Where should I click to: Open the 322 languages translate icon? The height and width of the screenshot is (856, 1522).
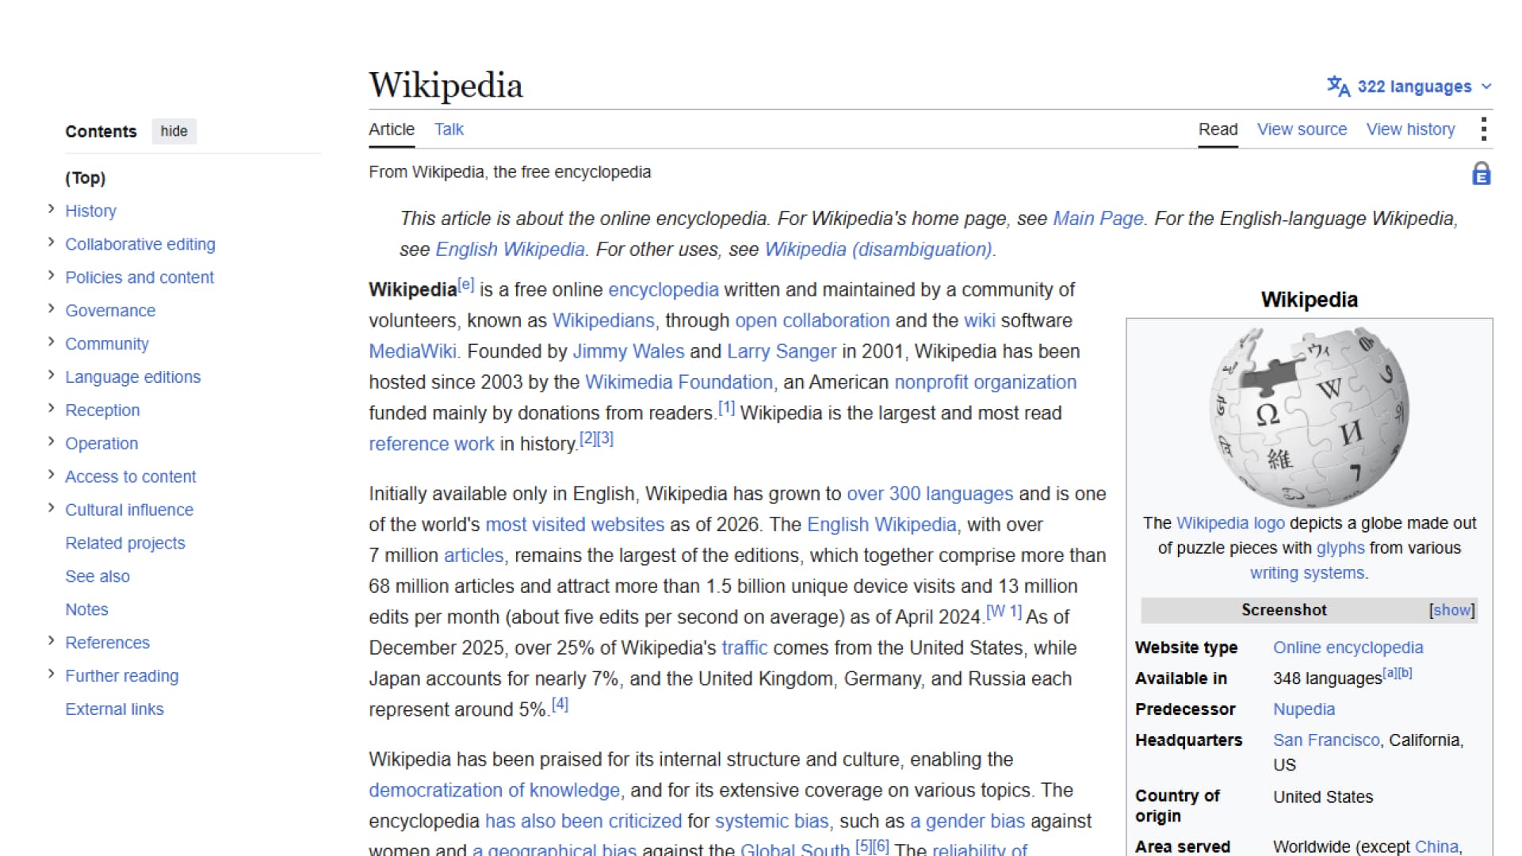pos(1338,86)
